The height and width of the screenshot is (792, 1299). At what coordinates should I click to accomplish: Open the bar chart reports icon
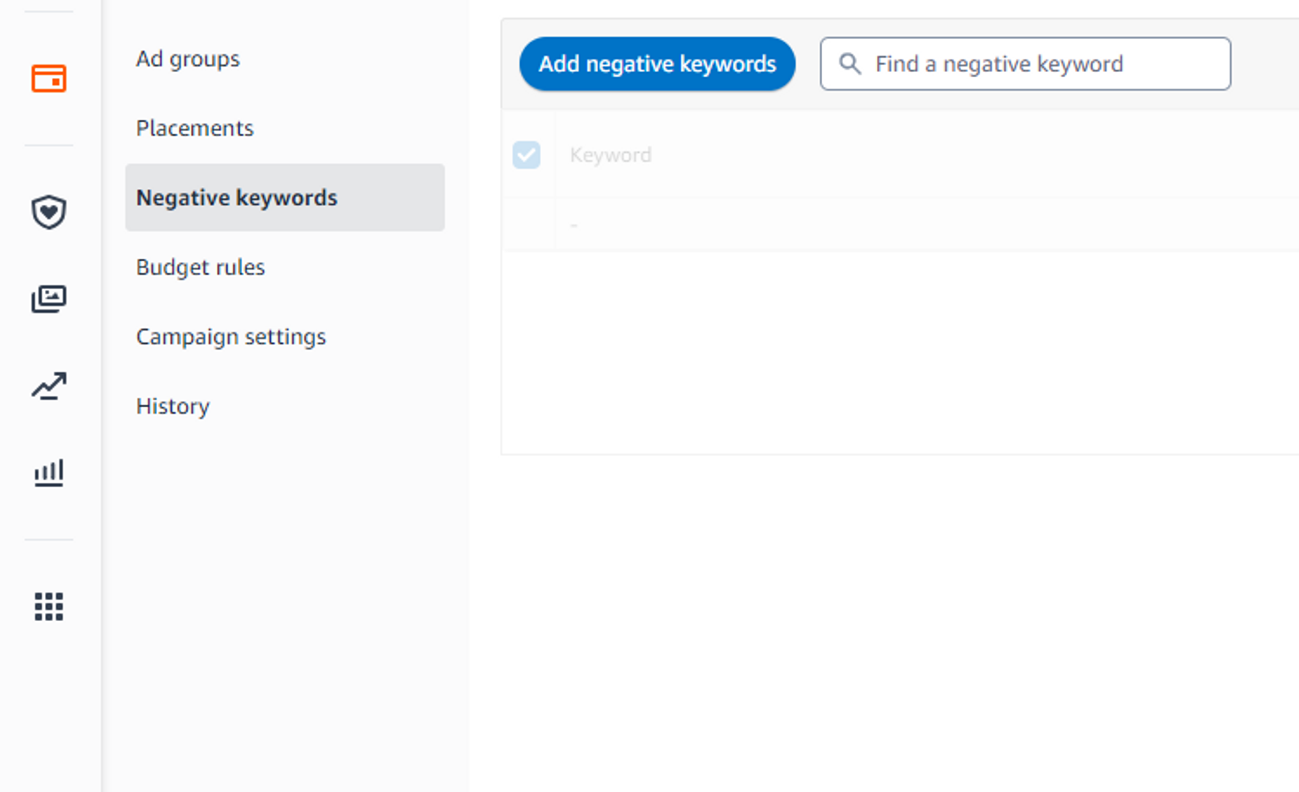coord(49,472)
